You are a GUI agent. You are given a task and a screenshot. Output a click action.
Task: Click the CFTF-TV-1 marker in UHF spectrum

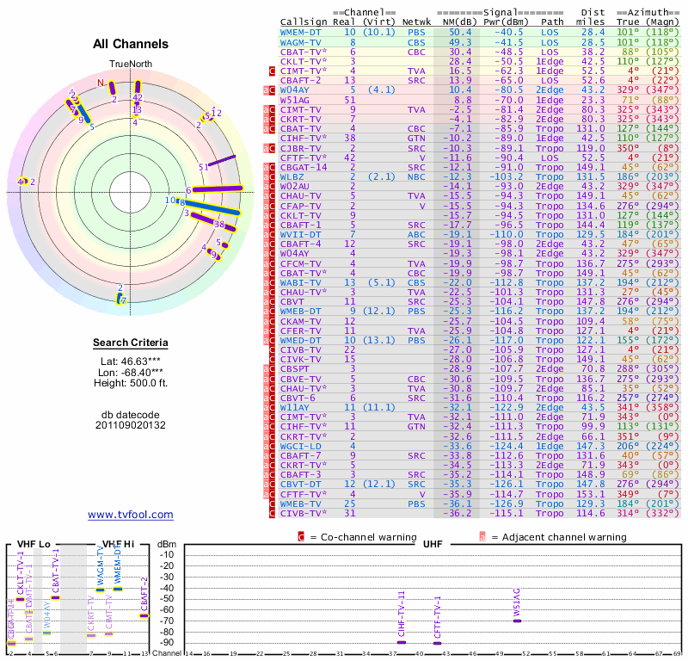pos(437,642)
